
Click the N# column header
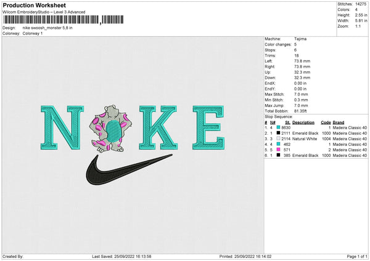[x=273, y=122]
